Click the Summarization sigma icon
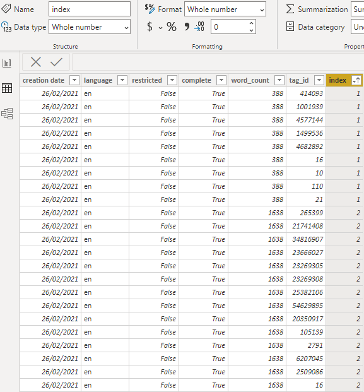364x392 pixels. [x=290, y=9]
